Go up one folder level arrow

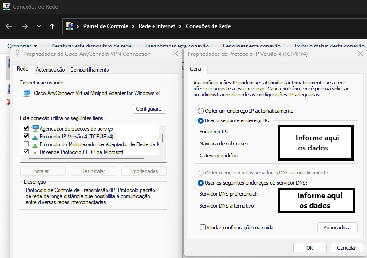pos(53,26)
